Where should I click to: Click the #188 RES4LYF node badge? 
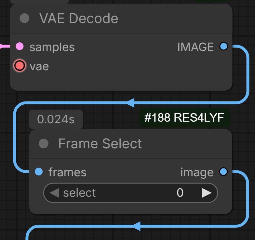[x=184, y=117]
